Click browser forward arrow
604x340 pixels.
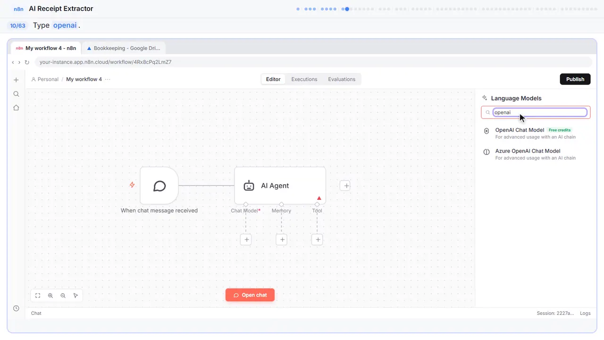[x=19, y=62]
